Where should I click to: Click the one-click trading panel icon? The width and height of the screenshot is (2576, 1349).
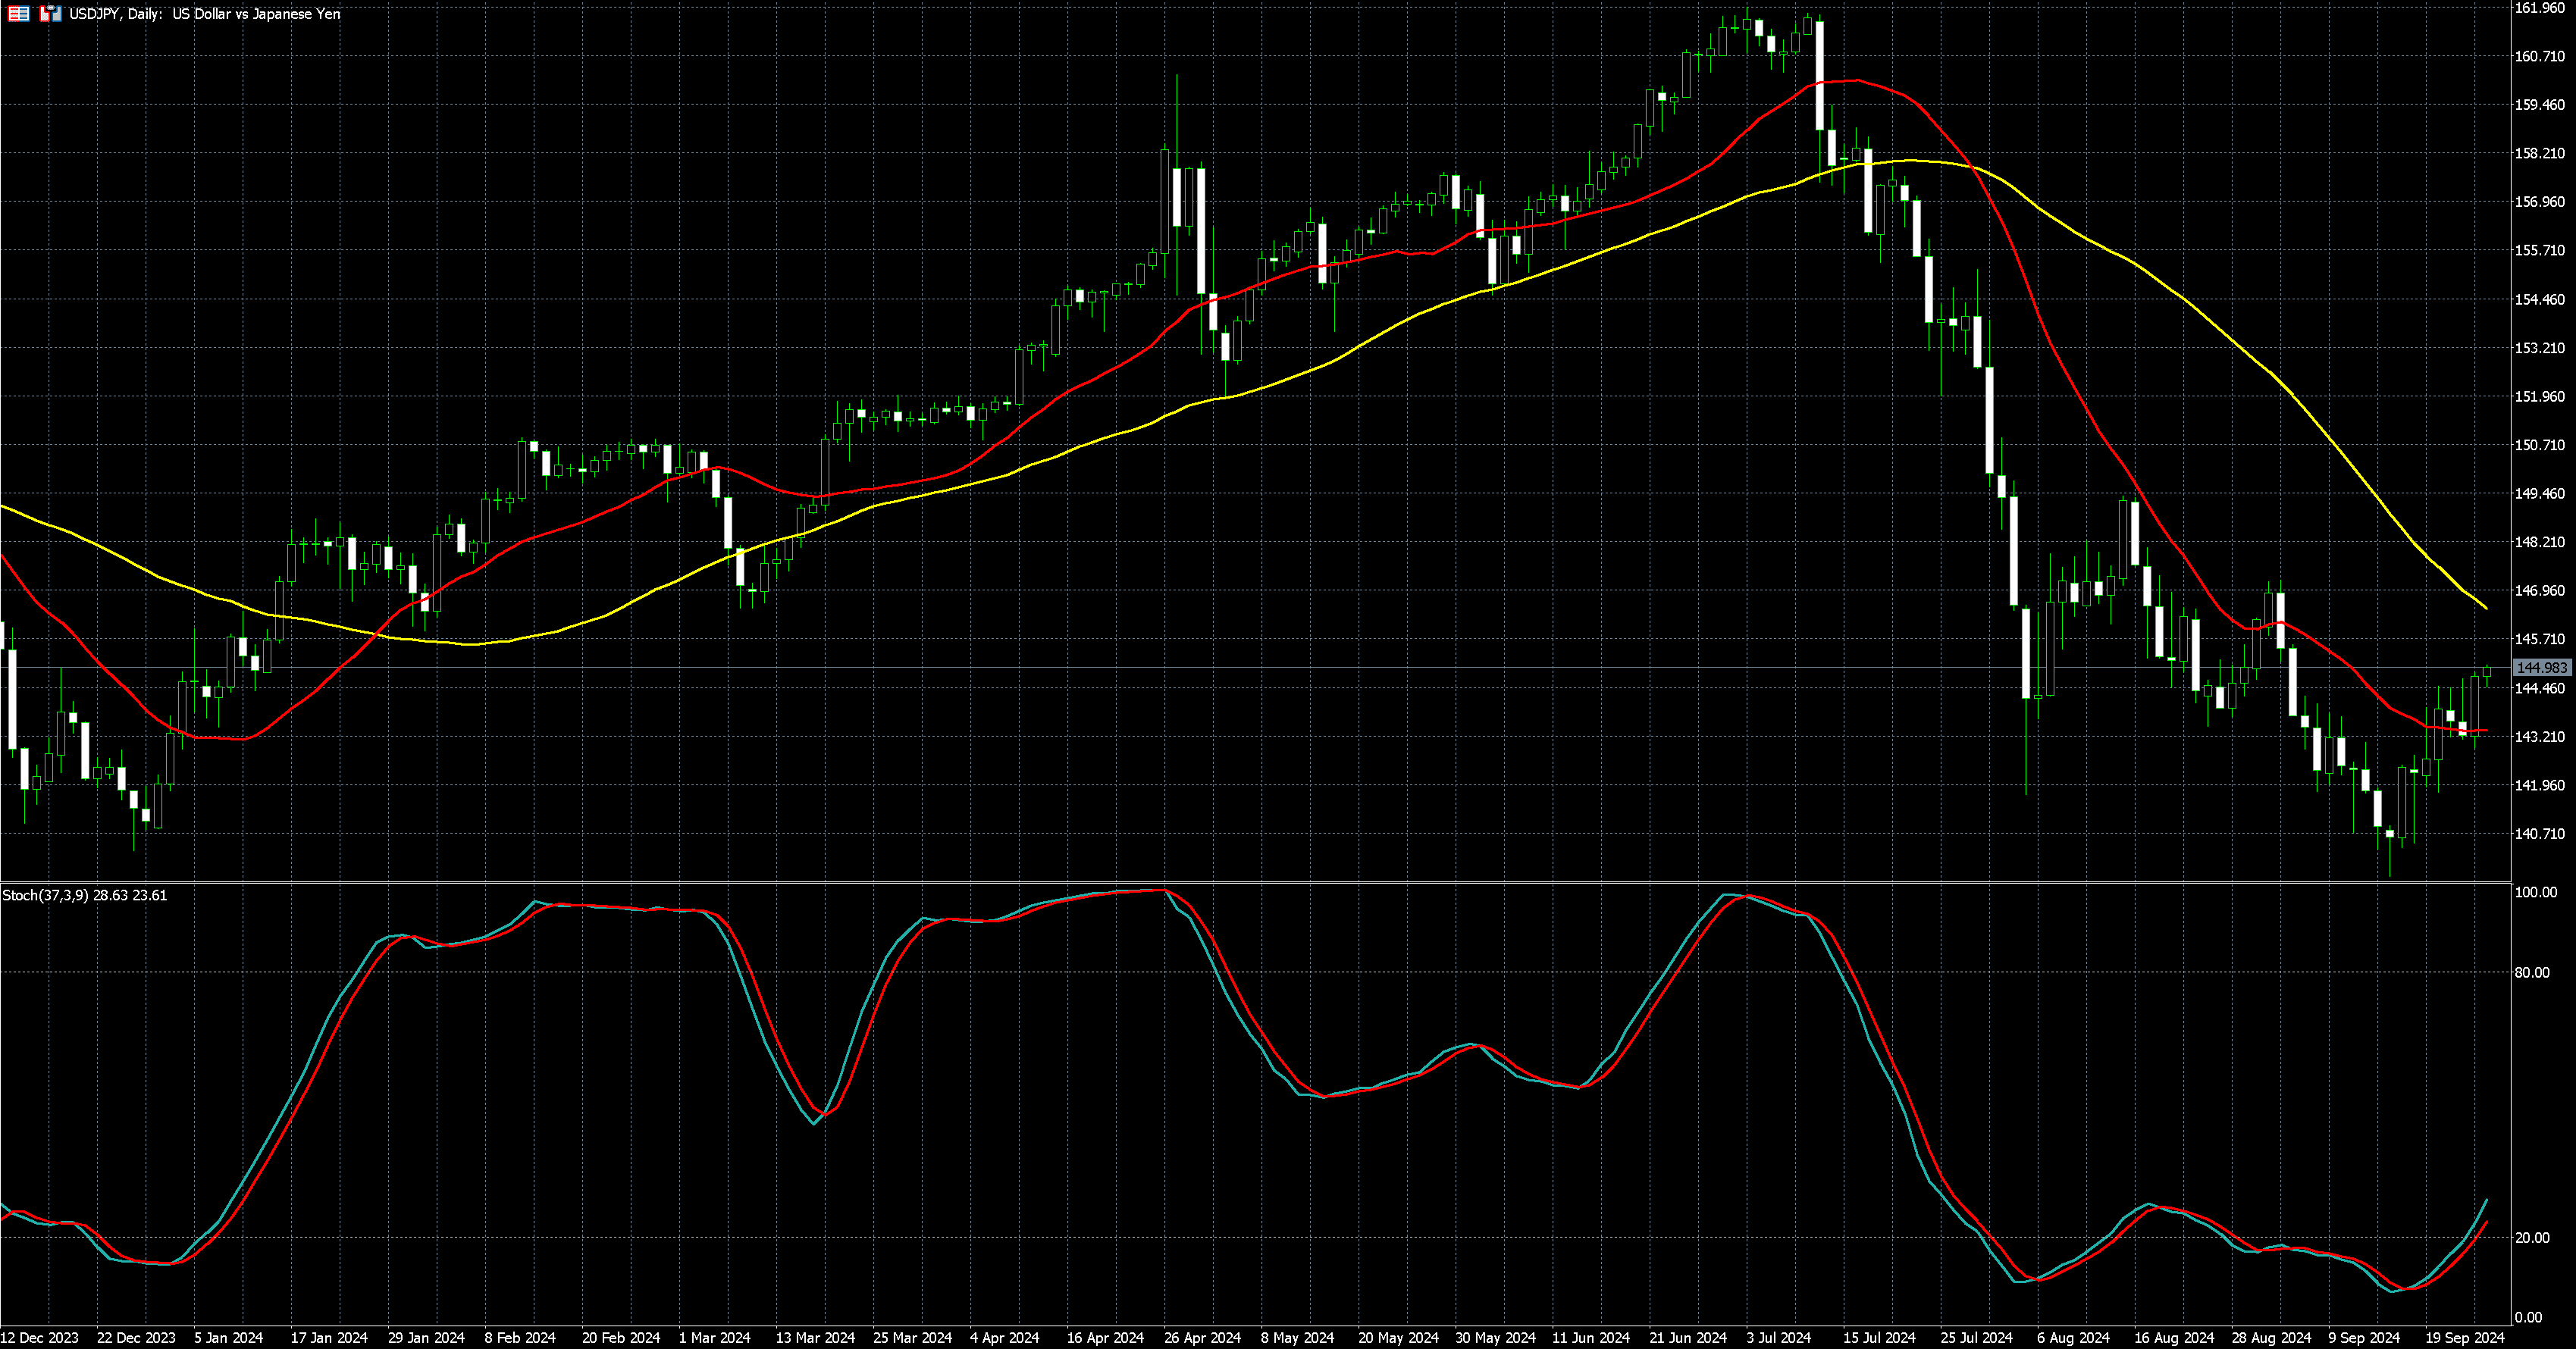(50, 14)
